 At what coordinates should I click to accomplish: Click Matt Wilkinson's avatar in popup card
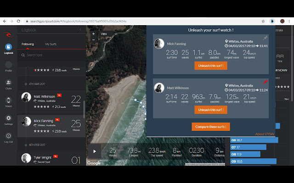[x=159, y=88]
